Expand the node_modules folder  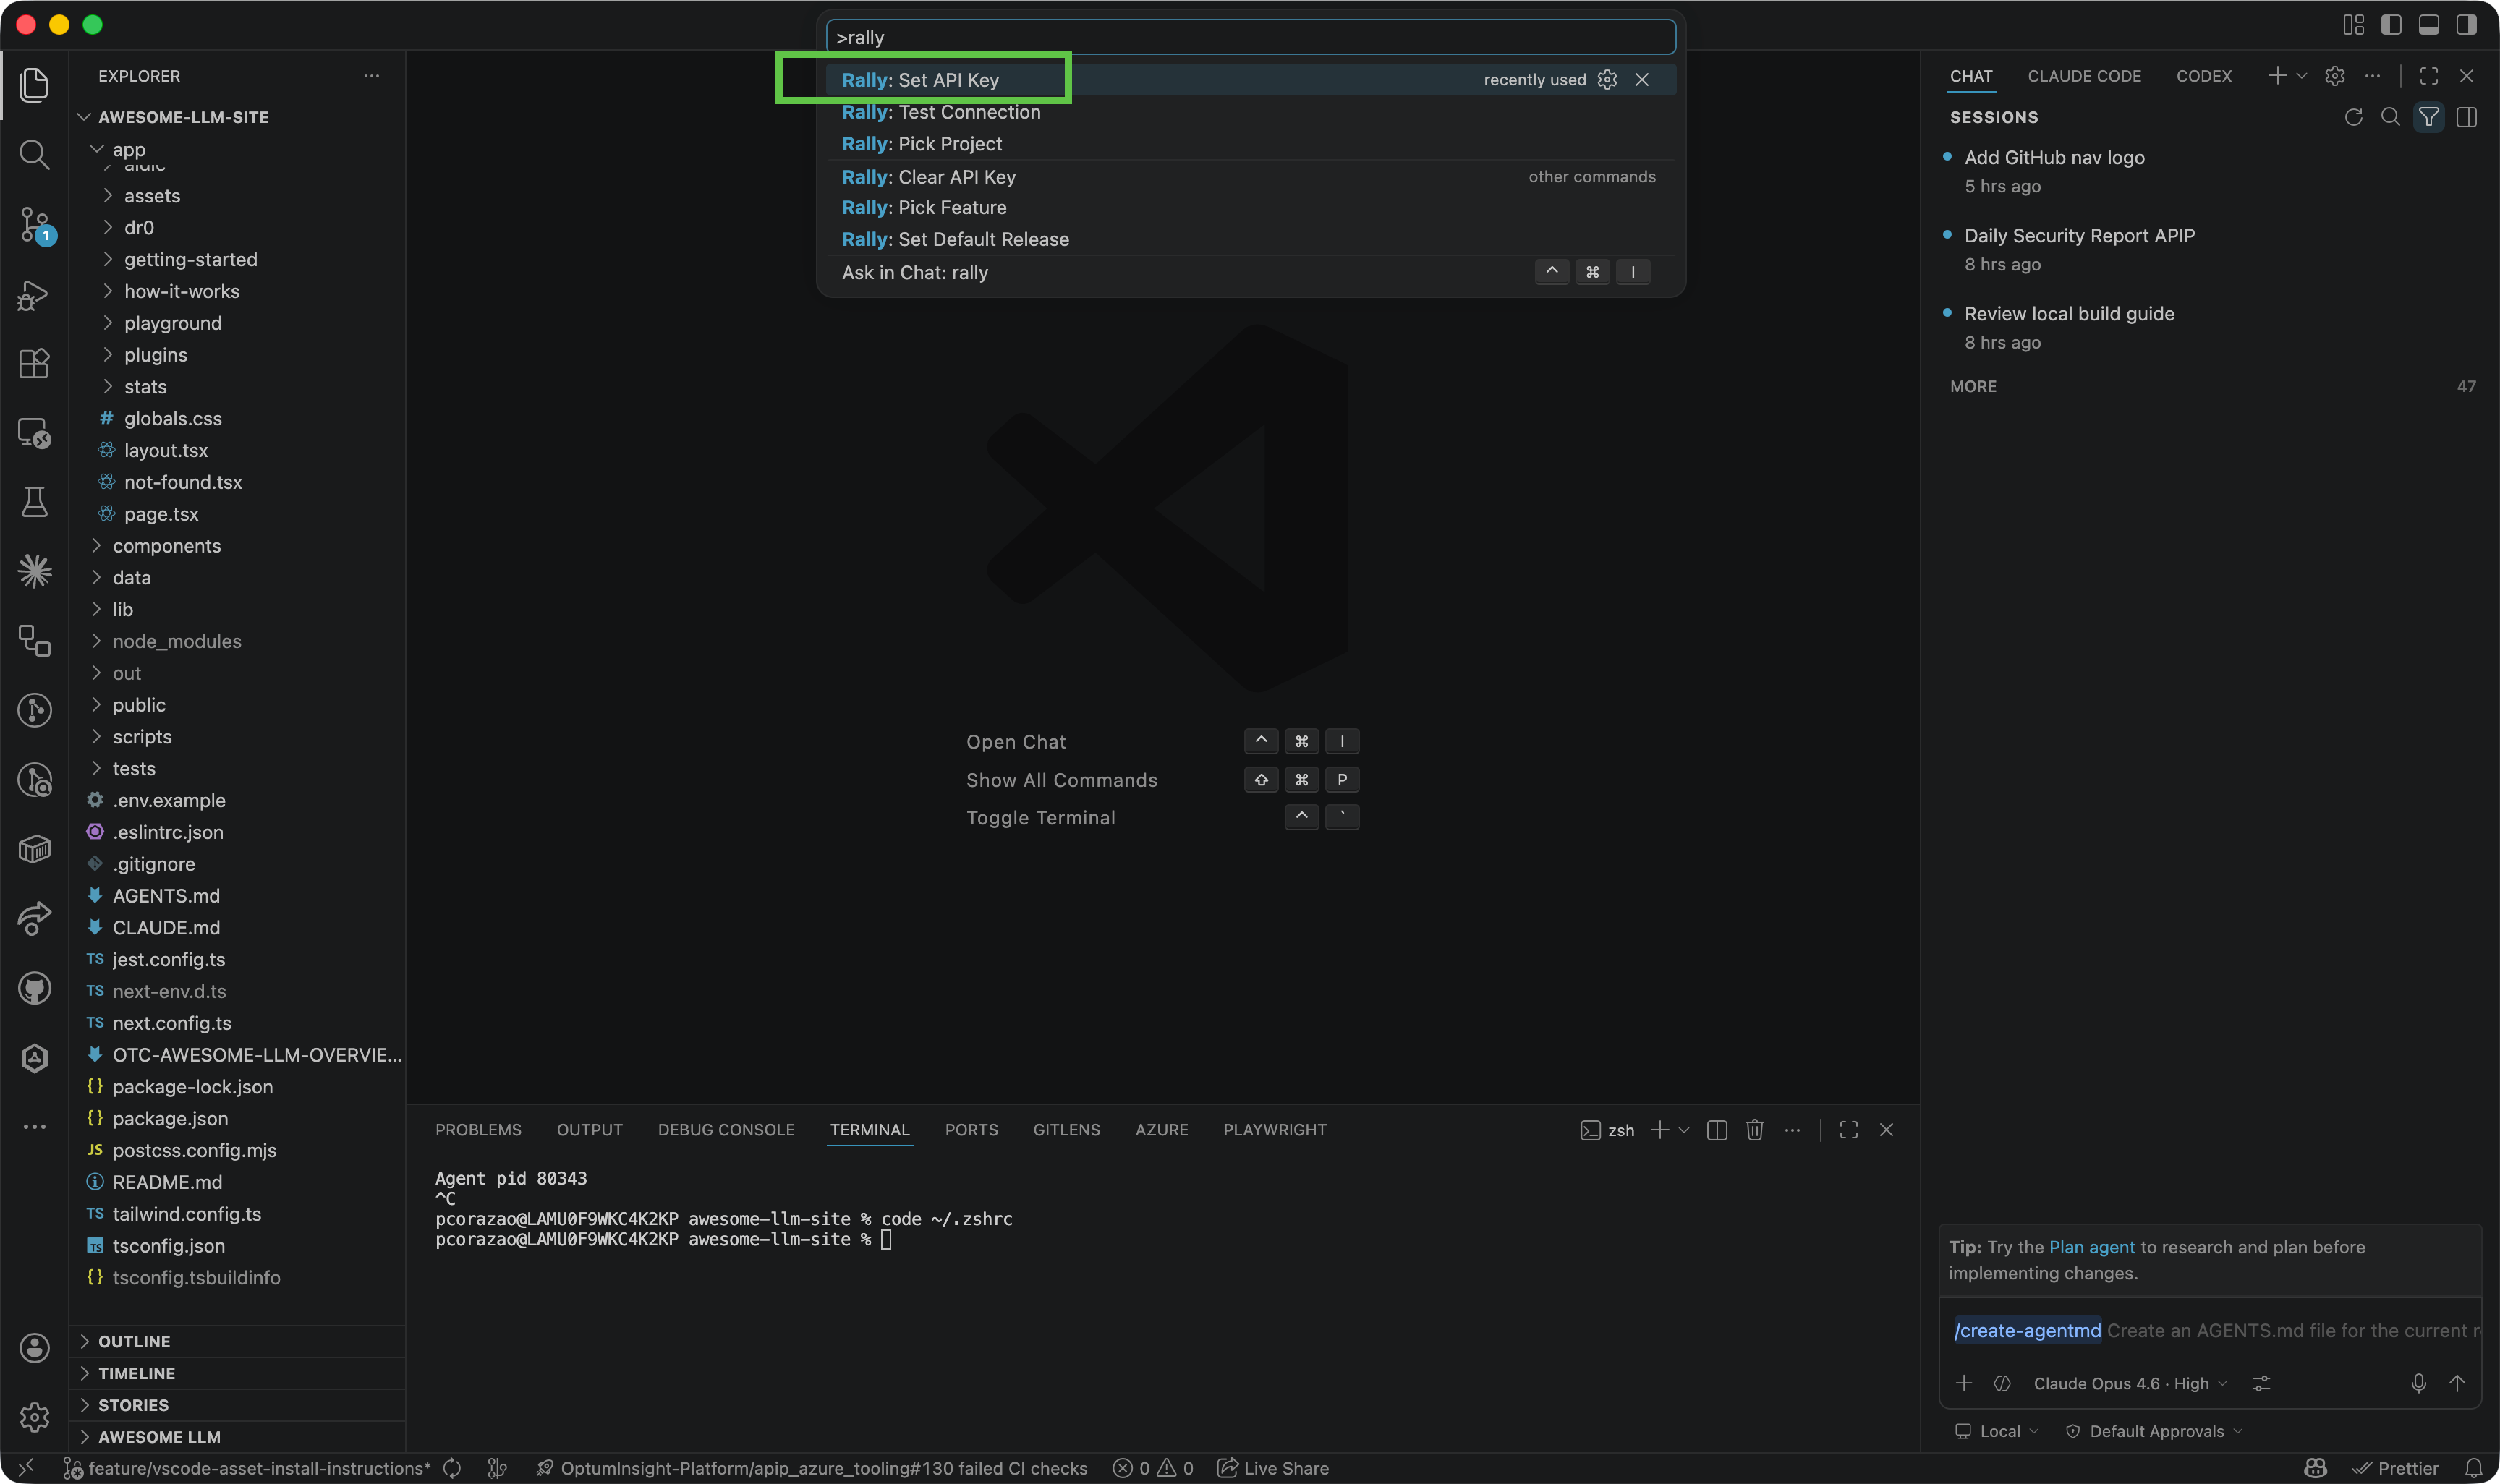(177, 641)
